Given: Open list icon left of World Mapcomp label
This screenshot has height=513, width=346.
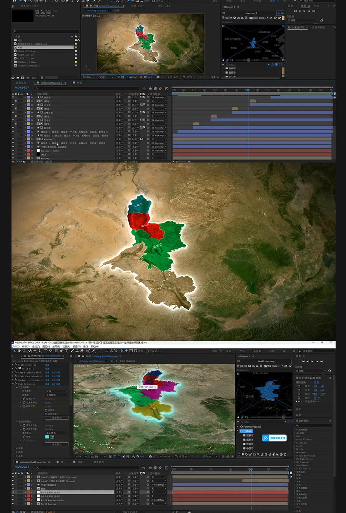Looking at the screenshot, I should [x=239, y=361].
